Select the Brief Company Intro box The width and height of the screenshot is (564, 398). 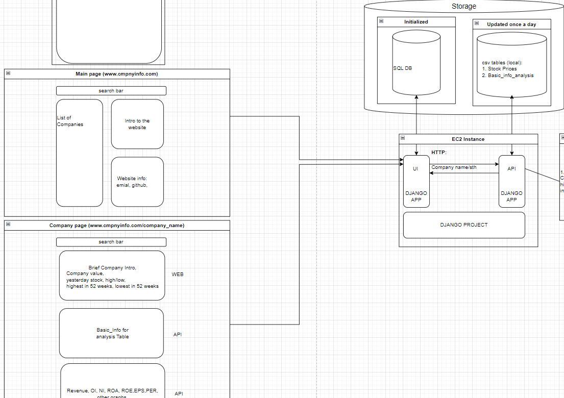click(112, 276)
